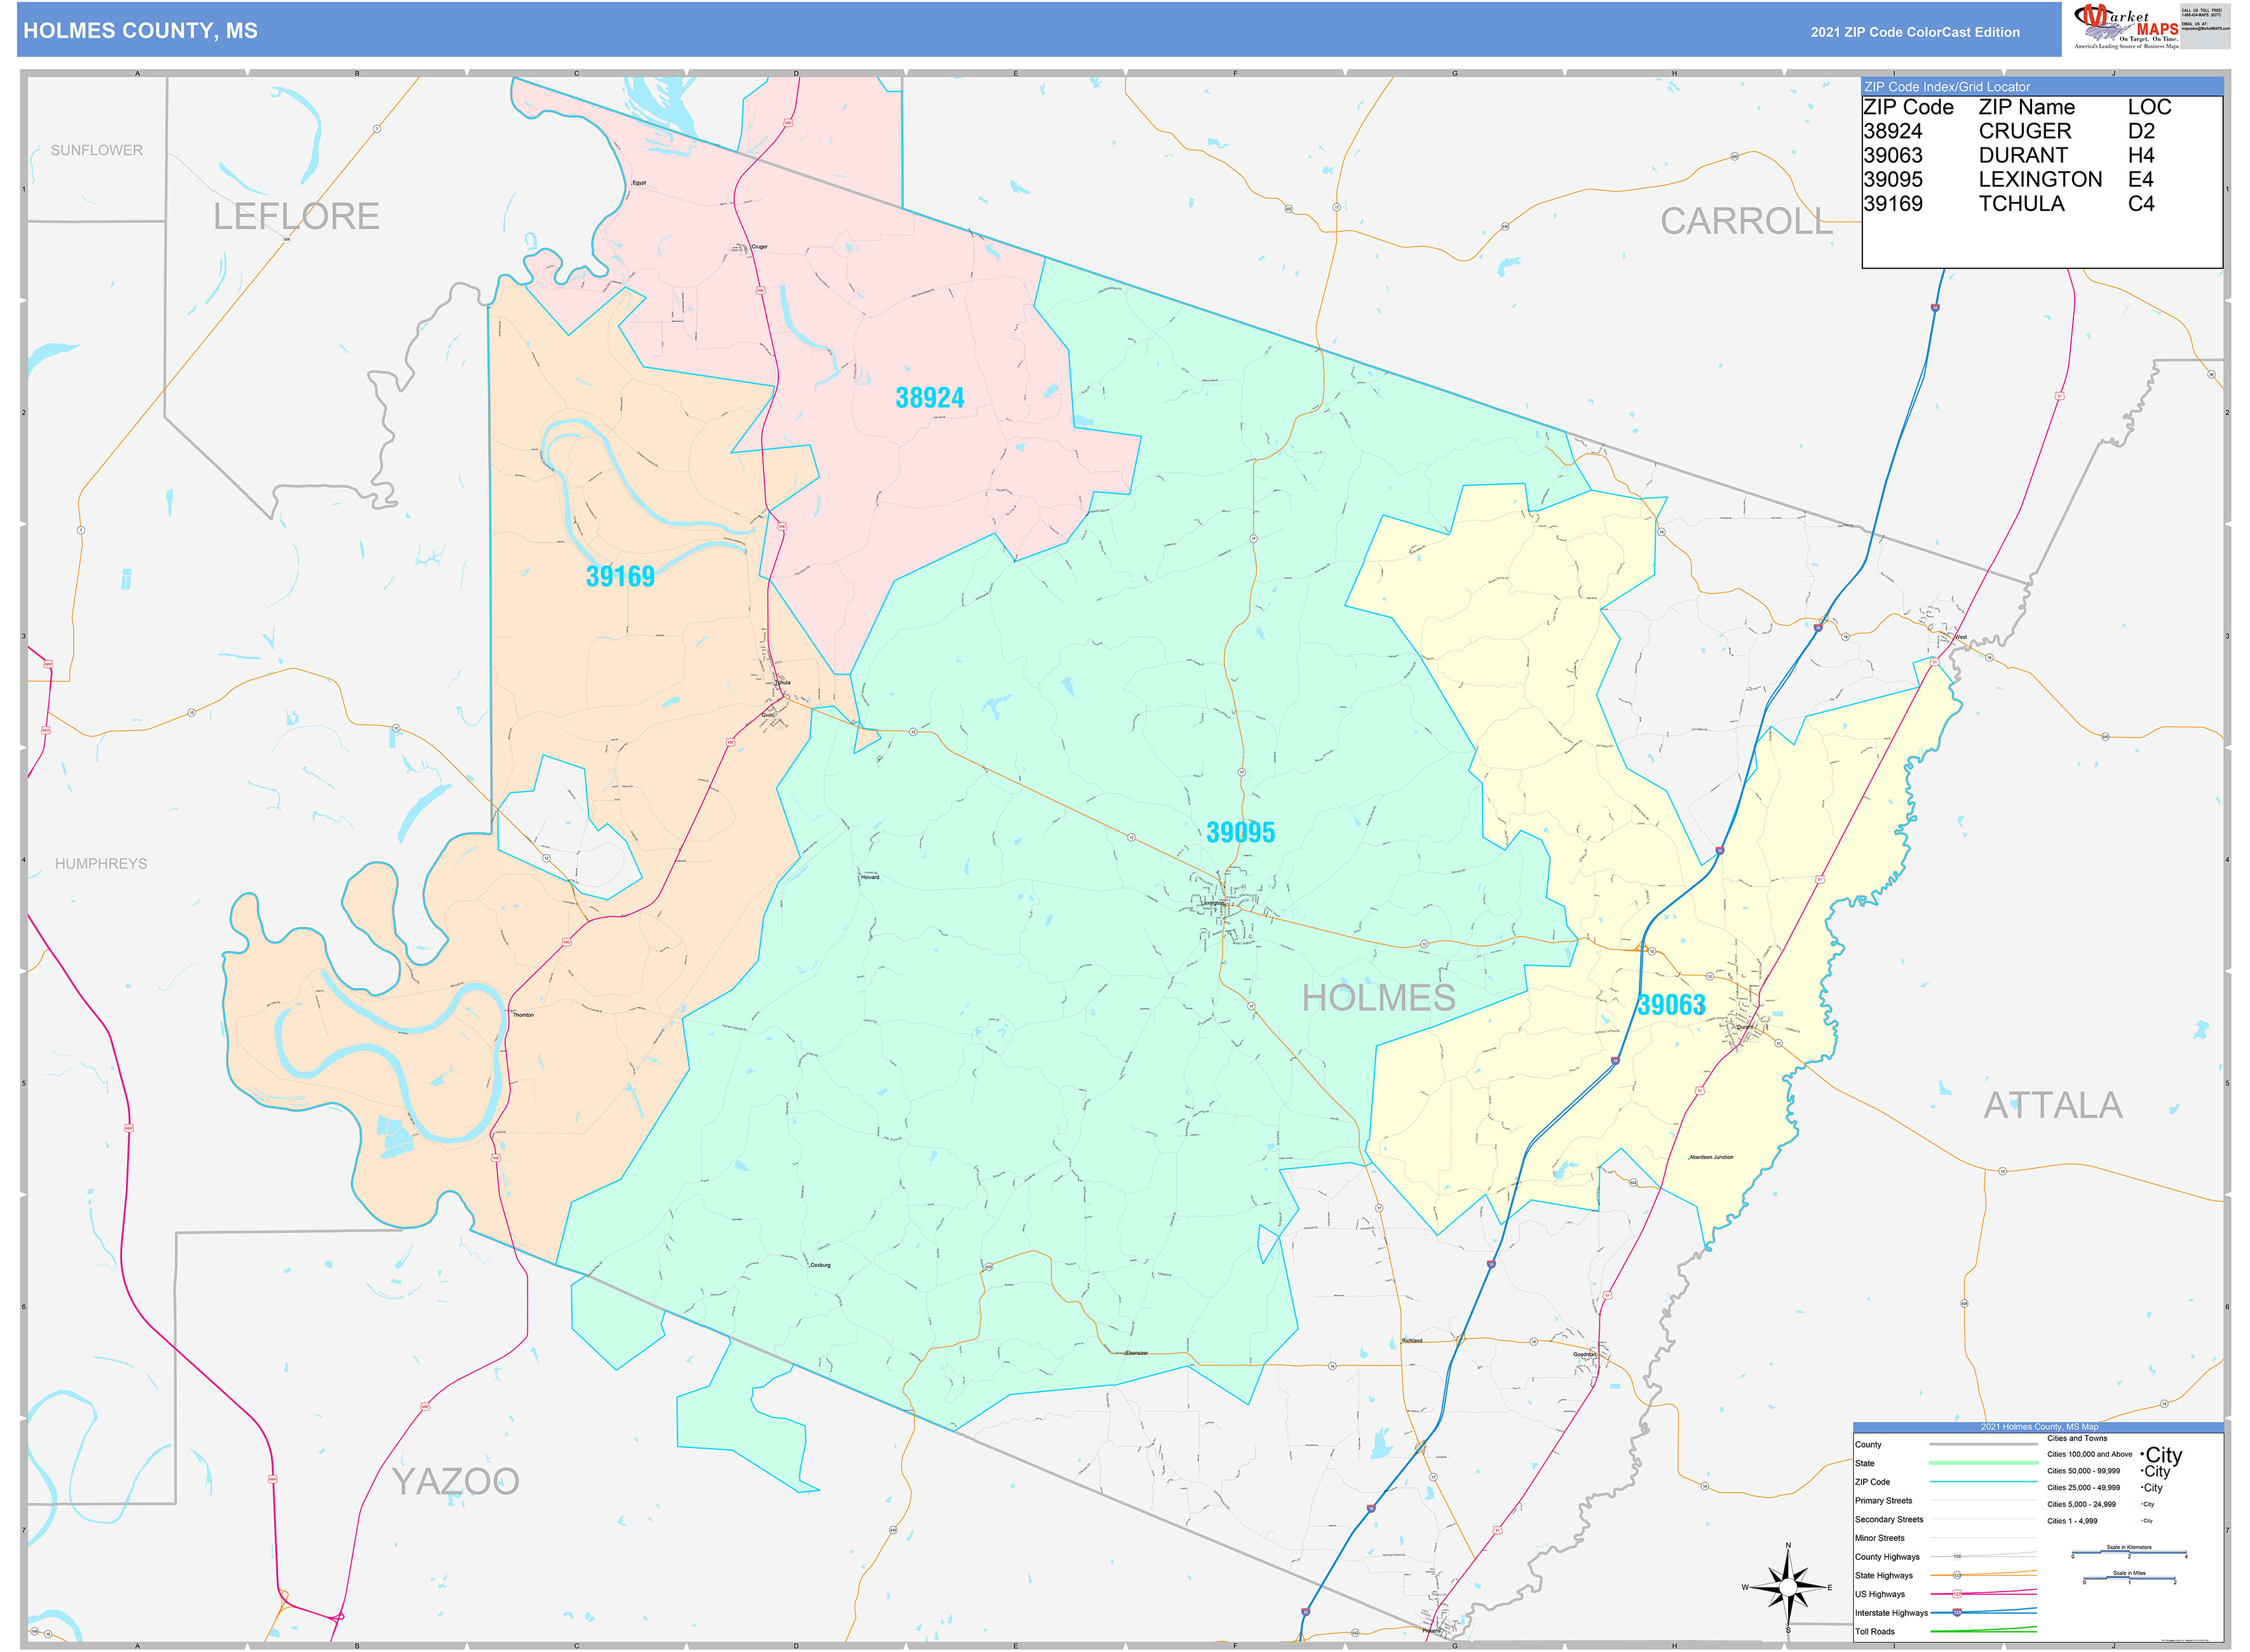This screenshot has width=2250, height=1652.
Task: Click the 38924 label on the pink map area
Action: click(929, 398)
